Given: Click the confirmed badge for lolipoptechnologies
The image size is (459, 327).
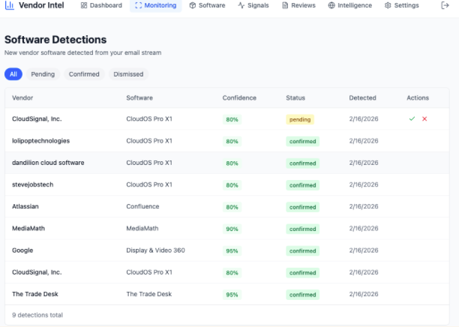Looking at the screenshot, I should [303, 142].
